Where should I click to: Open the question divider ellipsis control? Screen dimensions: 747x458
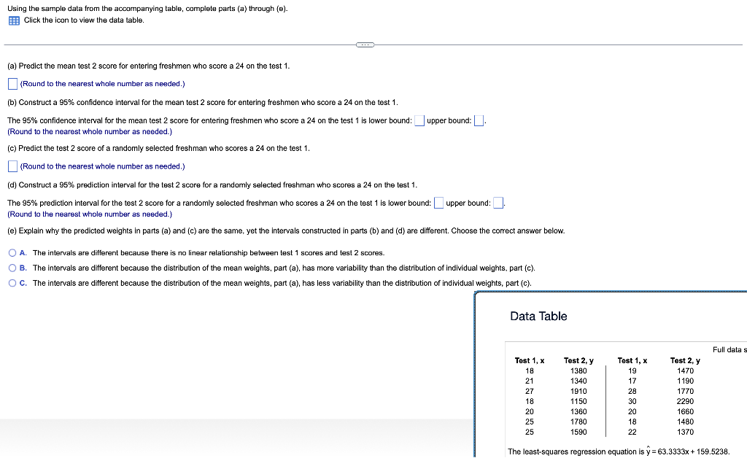pyautogui.click(x=365, y=44)
